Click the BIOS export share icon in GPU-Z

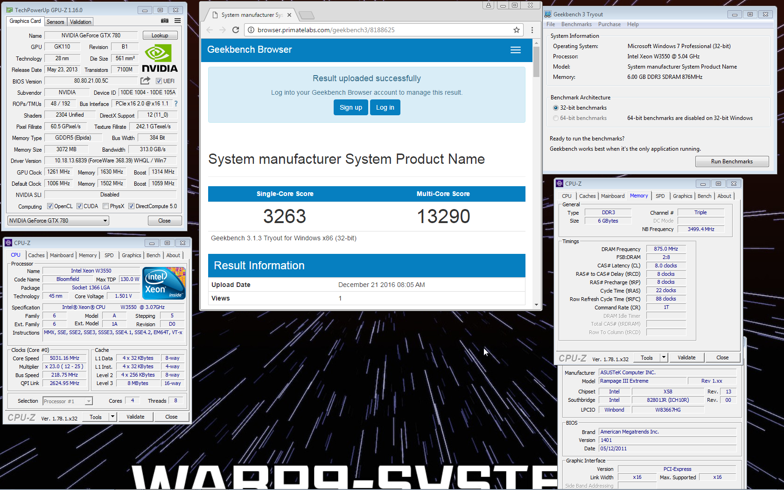pyautogui.click(x=146, y=81)
